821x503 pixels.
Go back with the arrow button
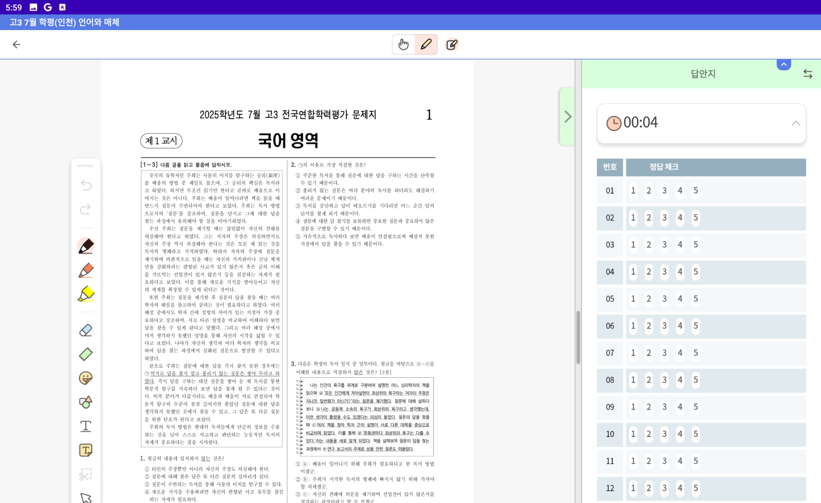coord(16,45)
